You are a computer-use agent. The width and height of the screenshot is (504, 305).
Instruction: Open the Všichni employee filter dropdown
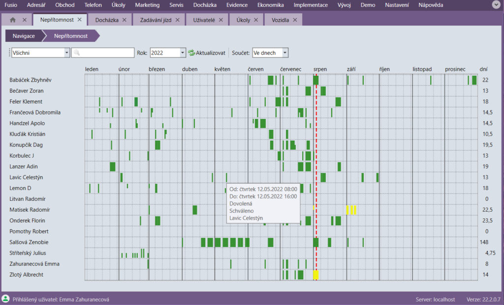[x=67, y=53]
